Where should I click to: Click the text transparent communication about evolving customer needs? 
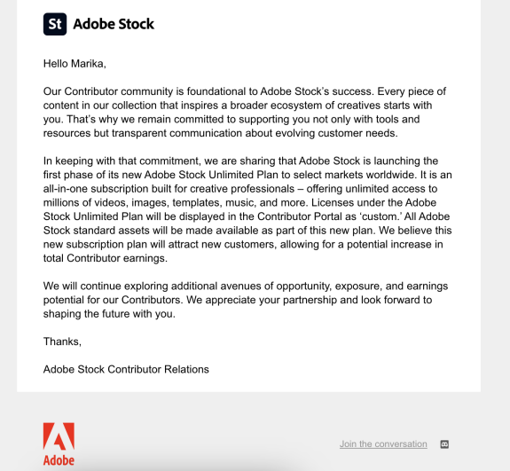coord(255,133)
